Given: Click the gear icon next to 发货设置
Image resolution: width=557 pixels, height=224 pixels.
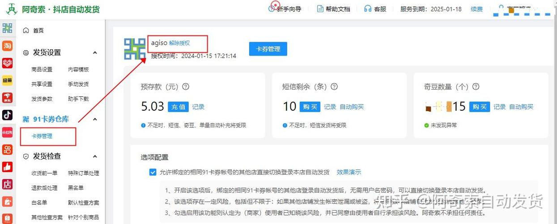Looking at the screenshot, I should point(26,52).
